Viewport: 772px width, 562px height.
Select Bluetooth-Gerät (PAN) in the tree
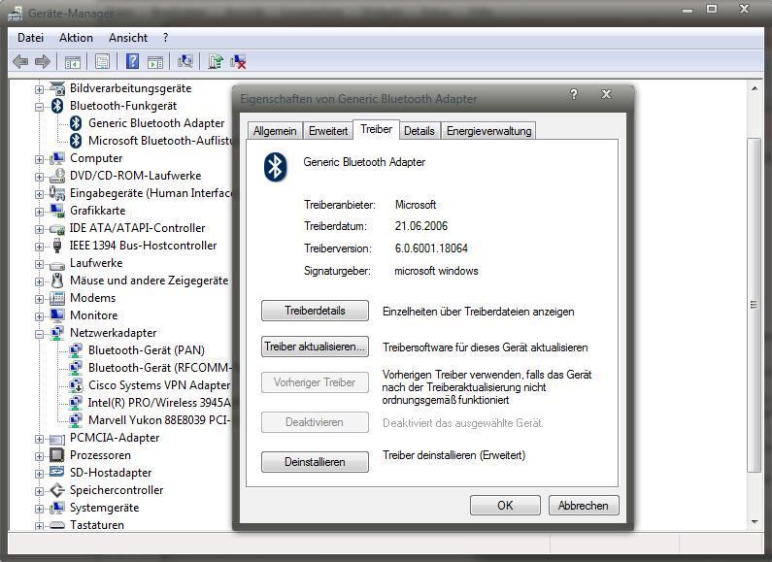point(147,349)
